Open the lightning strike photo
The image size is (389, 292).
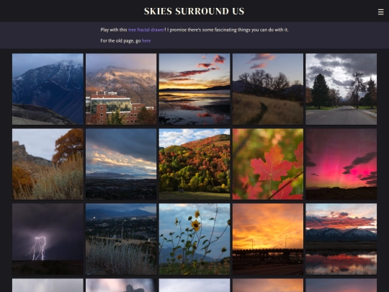pyautogui.click(x=48, y=239)
